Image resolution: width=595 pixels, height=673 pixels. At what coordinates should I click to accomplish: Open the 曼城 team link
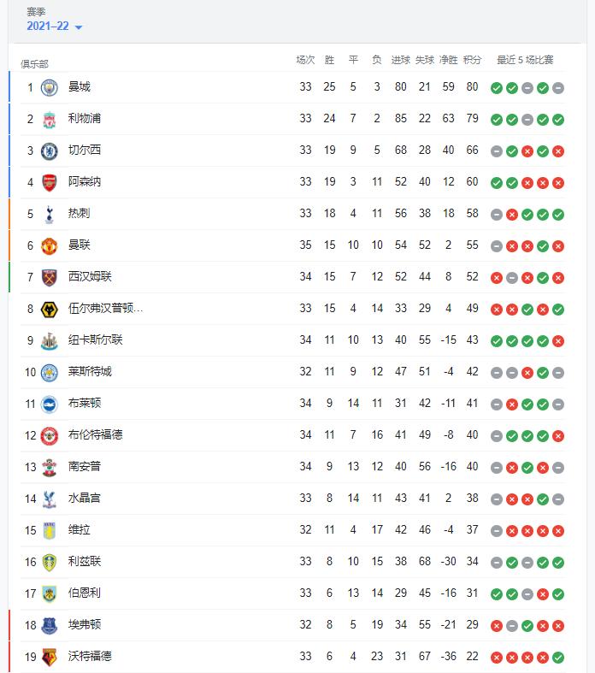pos(80,86)
